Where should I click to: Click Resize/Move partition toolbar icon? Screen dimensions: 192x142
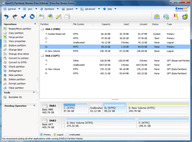(42, 16)
